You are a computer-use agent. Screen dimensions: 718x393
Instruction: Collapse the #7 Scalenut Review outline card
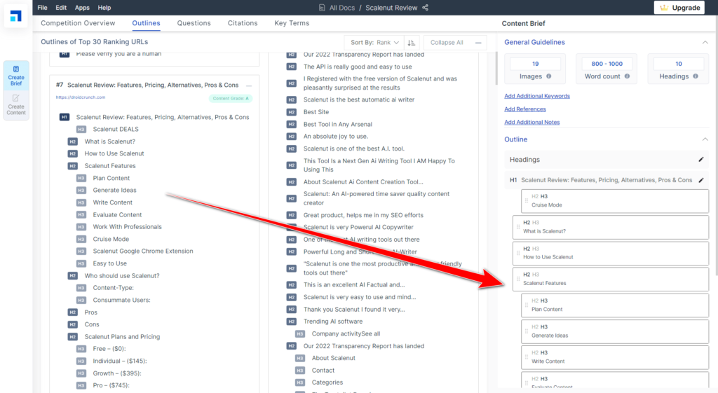(249, 85)
